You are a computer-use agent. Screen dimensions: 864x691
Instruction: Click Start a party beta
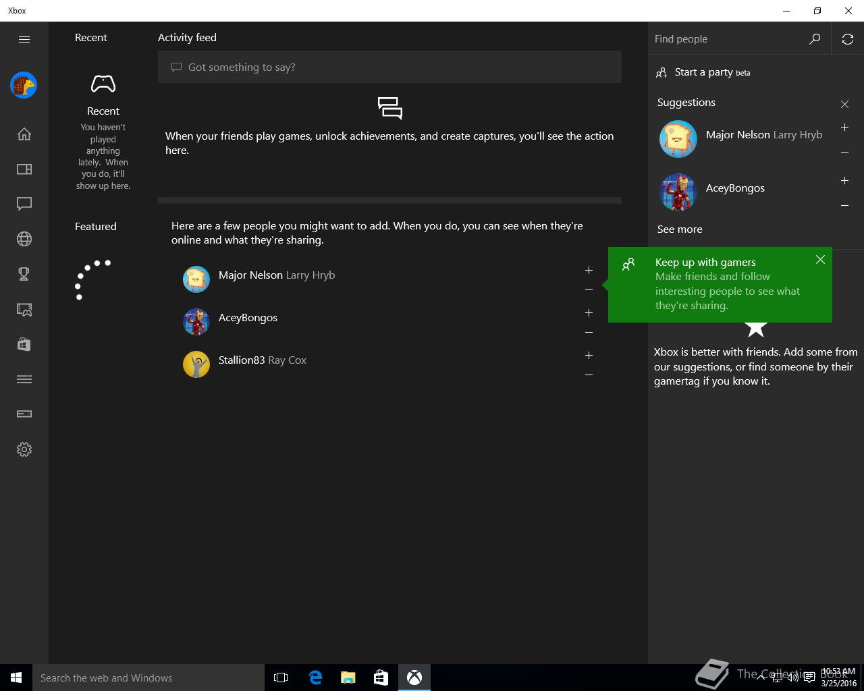pyautogui.click(x=703, y=72)
